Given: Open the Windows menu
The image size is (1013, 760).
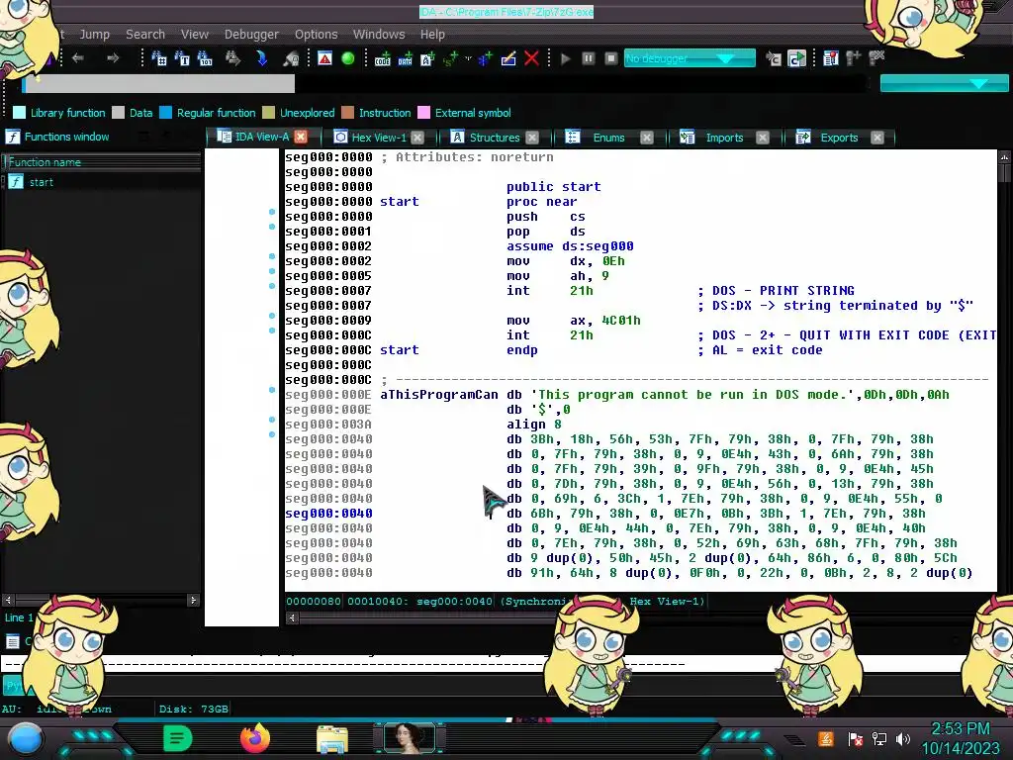Looking at the screenshot, I should (x=379, y=35).
